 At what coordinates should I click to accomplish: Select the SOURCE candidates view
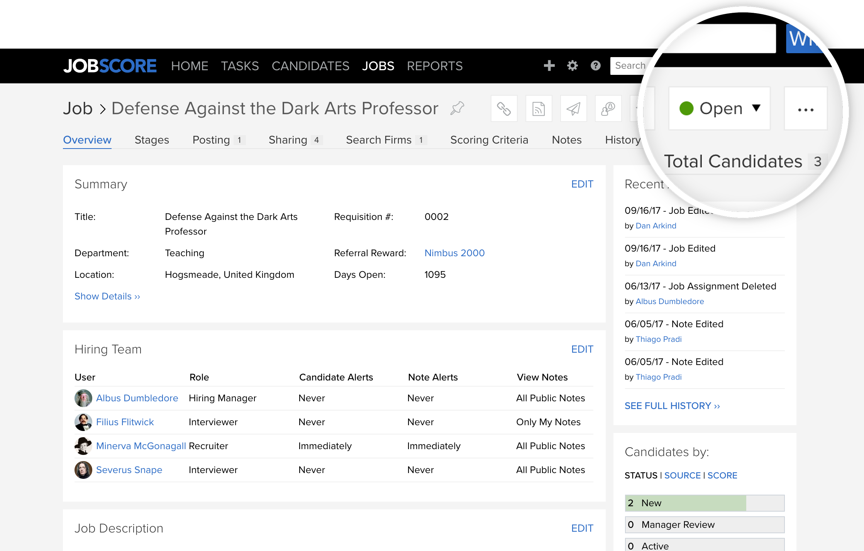tap(682, 475)
